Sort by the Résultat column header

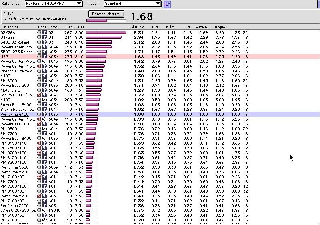(x=137, y=27)
